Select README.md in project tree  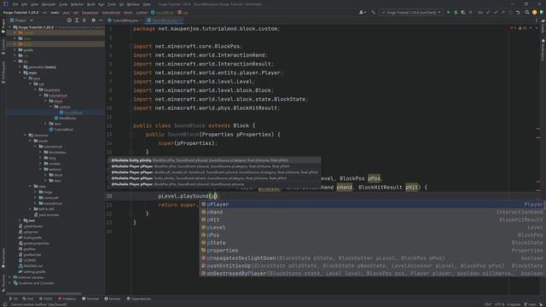click(33, 266)
